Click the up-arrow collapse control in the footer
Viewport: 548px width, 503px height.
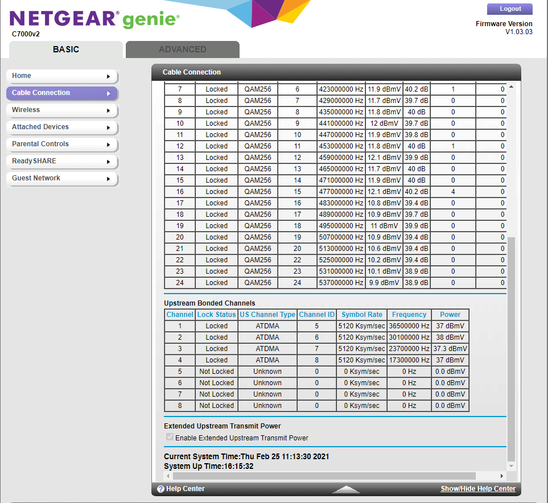point(347,489)
